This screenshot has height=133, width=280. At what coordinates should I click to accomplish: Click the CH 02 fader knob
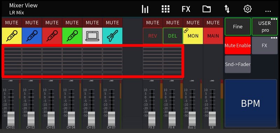tap(31, 119)
